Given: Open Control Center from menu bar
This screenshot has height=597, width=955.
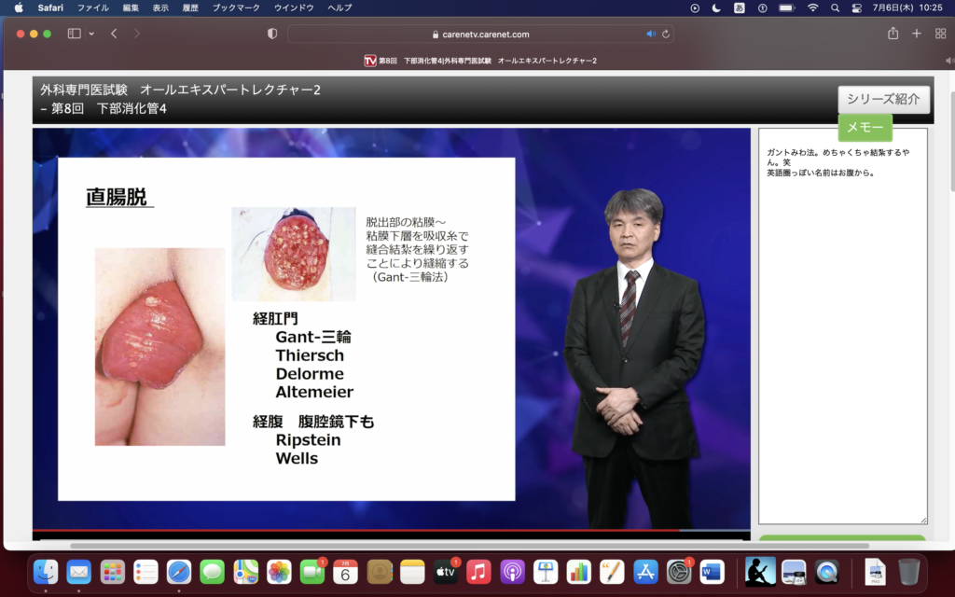Looking at the screenshot, I should pyautogui.click(x=857, y=7).
